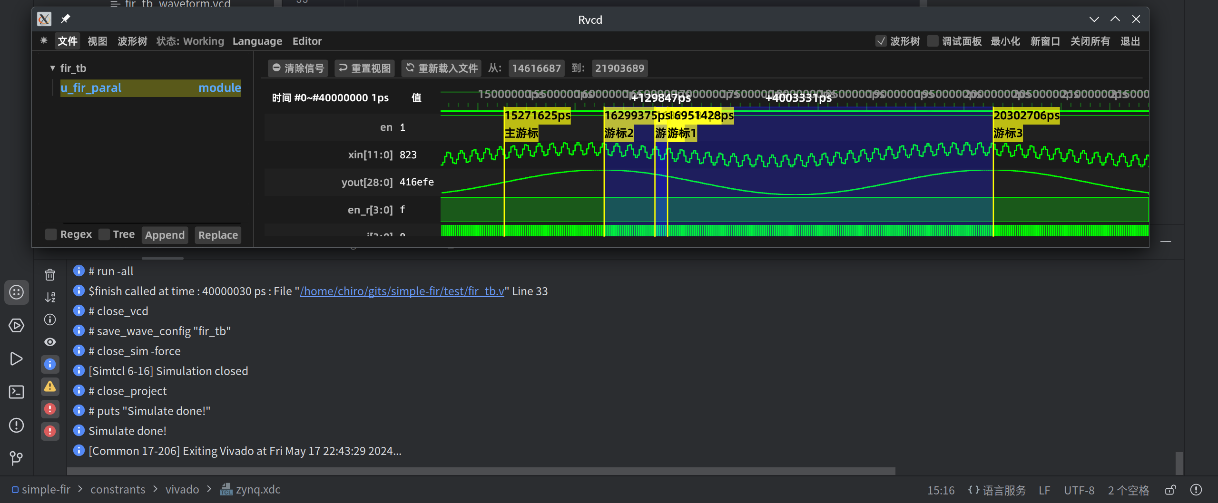Click the Append button
Image resolution: width=1218 pixels, height=503 pixels.
pyautogui.click(x=165, y=235)
